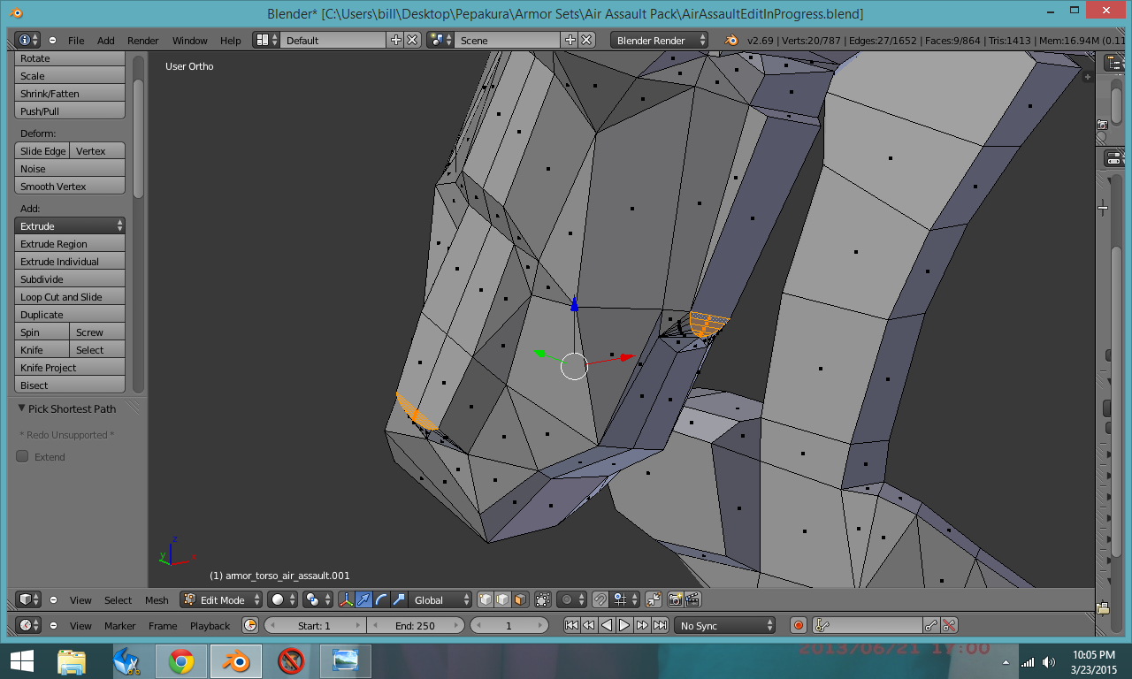Screen dimensions: 1132x679
Task: Toggle limit selection to visible
Action: 543,599
